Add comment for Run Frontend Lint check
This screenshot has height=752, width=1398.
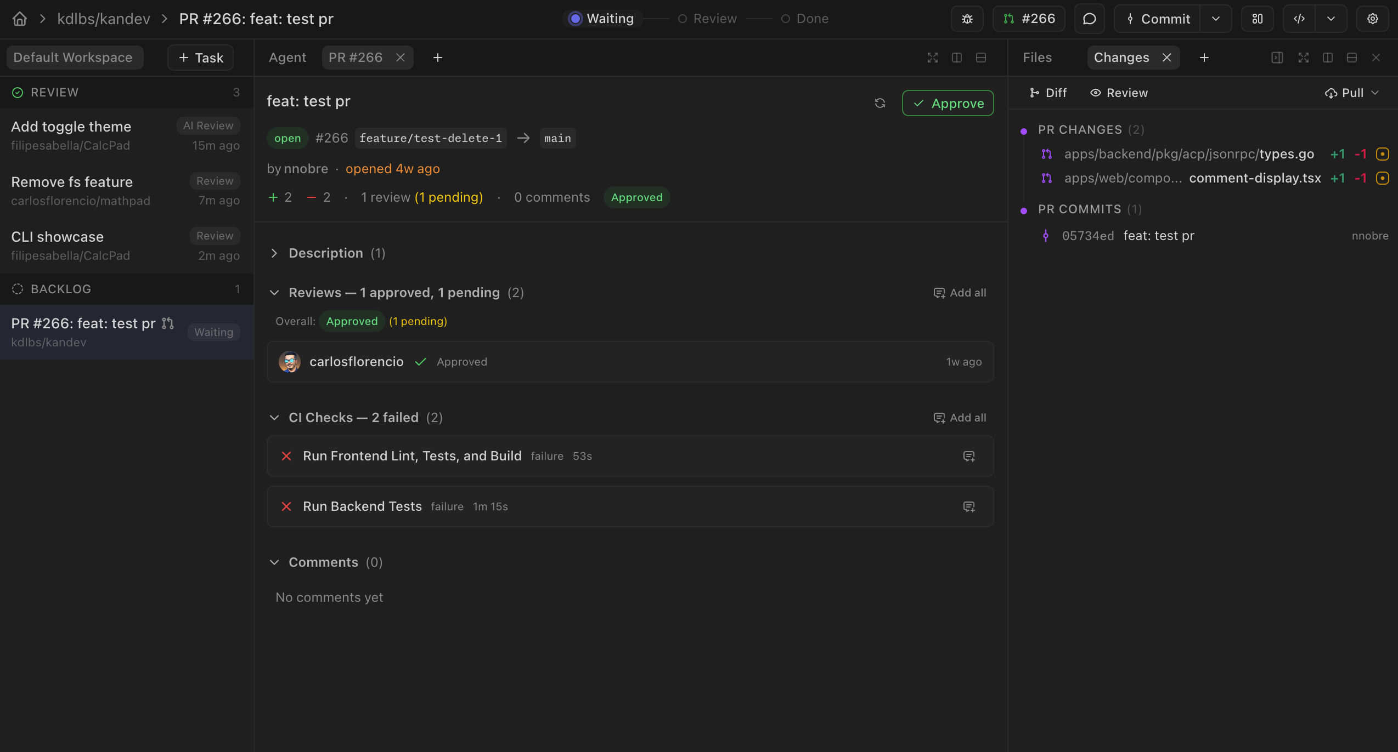pyautogui.click(x=969, y=456)
